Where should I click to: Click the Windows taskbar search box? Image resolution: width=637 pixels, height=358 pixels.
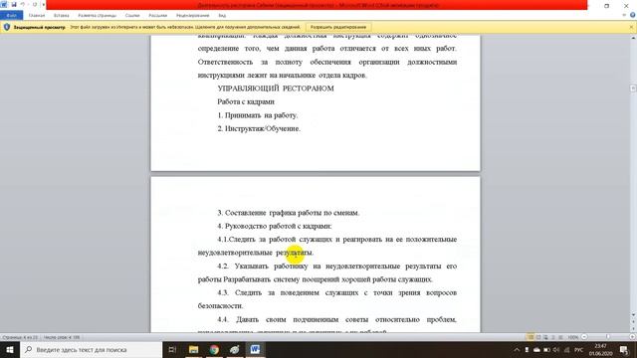(91, 349)
